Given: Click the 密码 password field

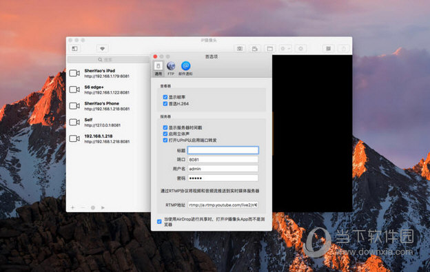Looking at the screenshot, I should 223,178.
